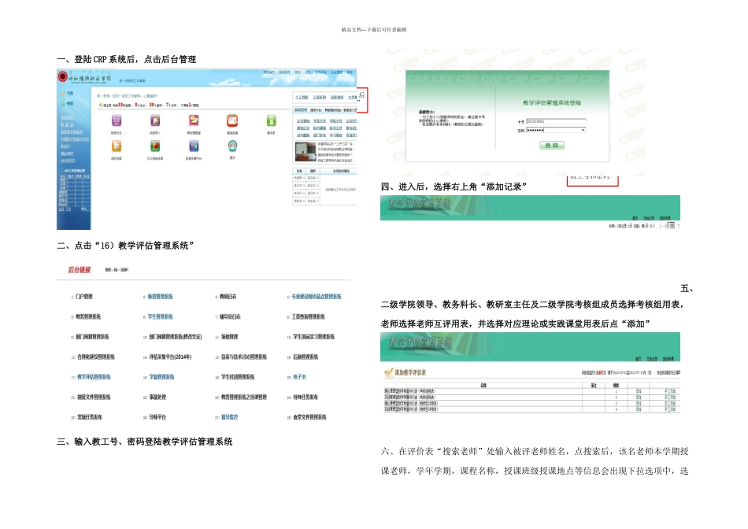Click the 添加教学评估表 heading text
748x529 pixels.
coord(410,372)
